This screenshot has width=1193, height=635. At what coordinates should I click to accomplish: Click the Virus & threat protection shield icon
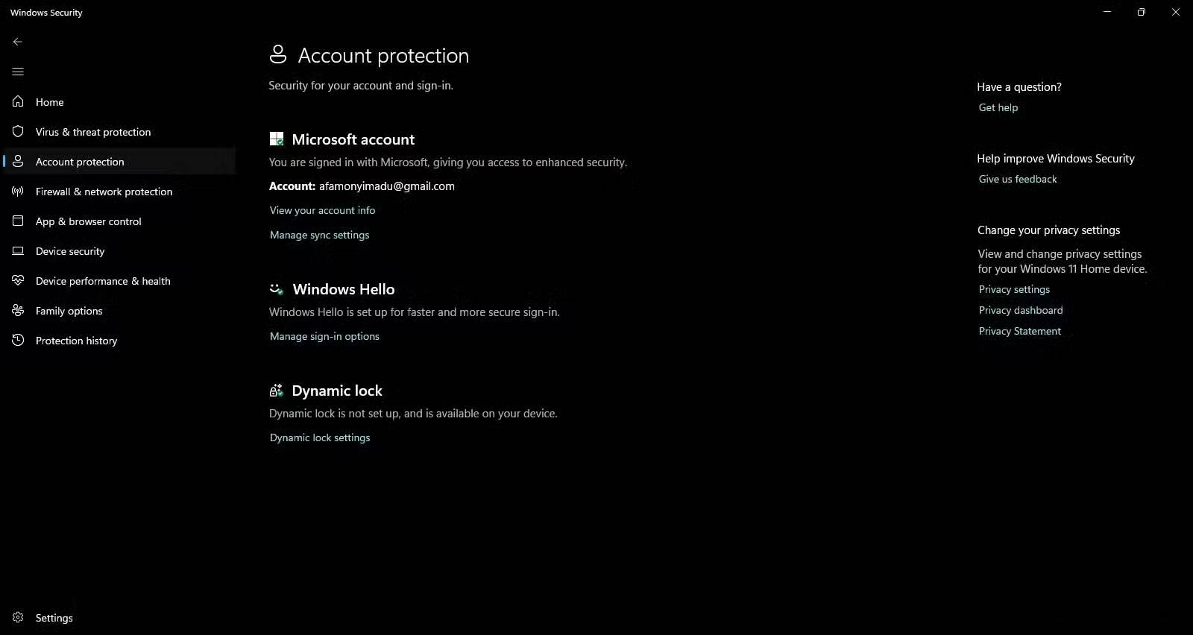[18, 131]
